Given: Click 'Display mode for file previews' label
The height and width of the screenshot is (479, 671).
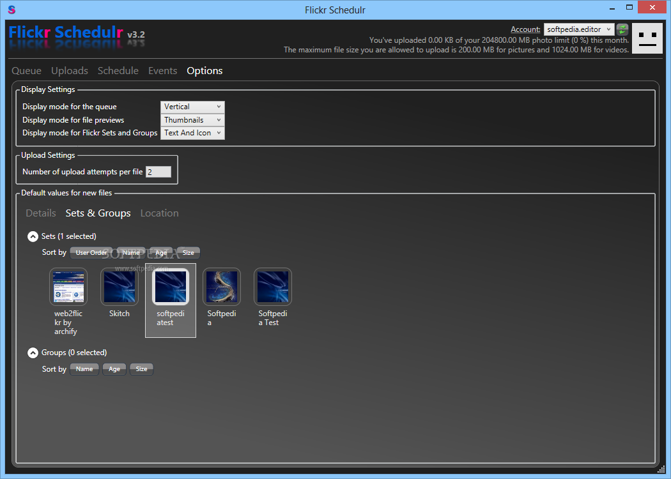Looking at the screenshot, I should pyautogui.click(x=73, y=120).
